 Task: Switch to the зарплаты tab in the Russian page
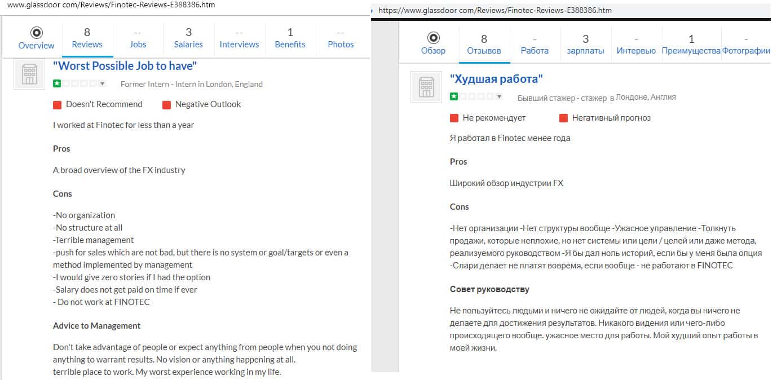[x=585, y=45]
